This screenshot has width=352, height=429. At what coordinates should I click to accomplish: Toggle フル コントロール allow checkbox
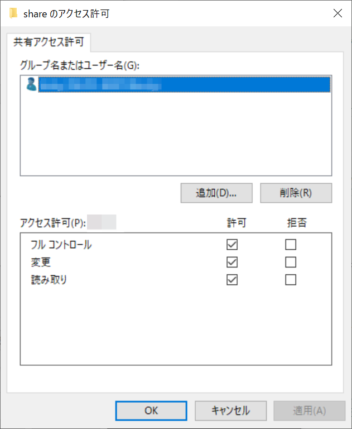point(232,244)
